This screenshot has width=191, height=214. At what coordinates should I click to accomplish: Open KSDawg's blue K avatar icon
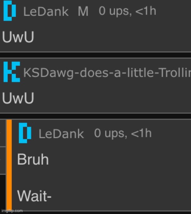click(11, 72)
